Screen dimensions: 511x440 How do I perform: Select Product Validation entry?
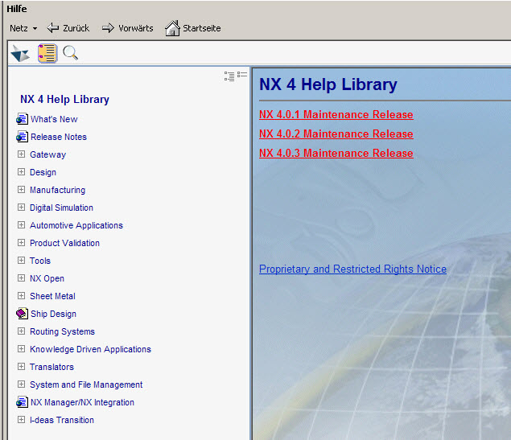65,243
